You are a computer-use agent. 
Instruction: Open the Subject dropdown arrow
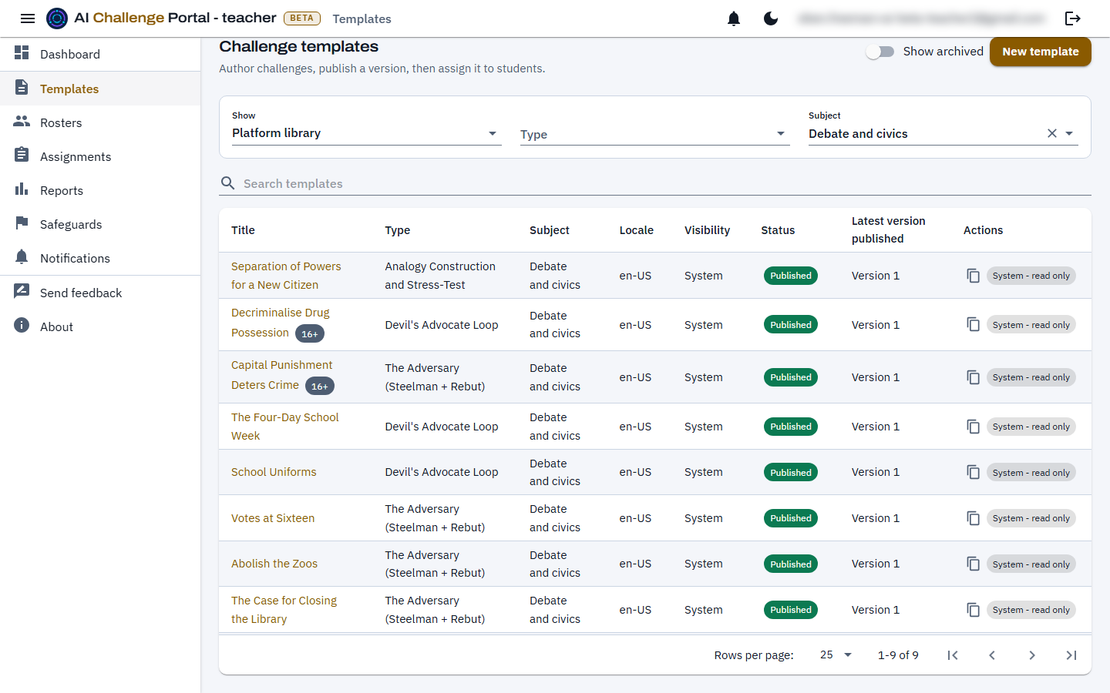click(x=1069, y=133)
